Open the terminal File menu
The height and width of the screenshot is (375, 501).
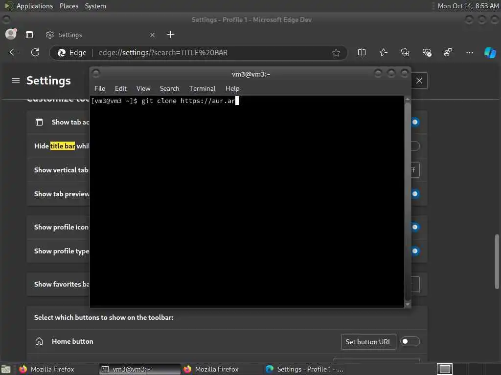point(100,89)
